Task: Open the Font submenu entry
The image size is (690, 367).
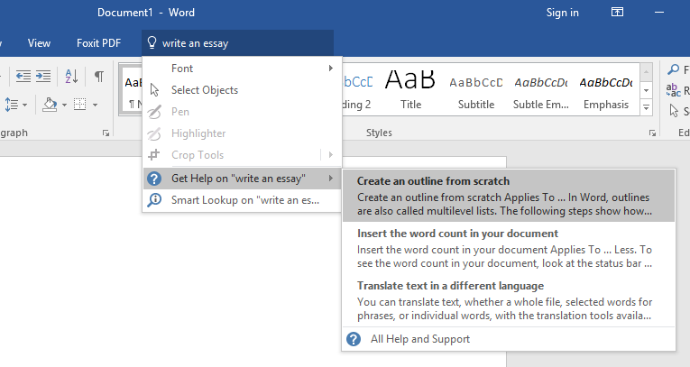Action: [242, 69]
